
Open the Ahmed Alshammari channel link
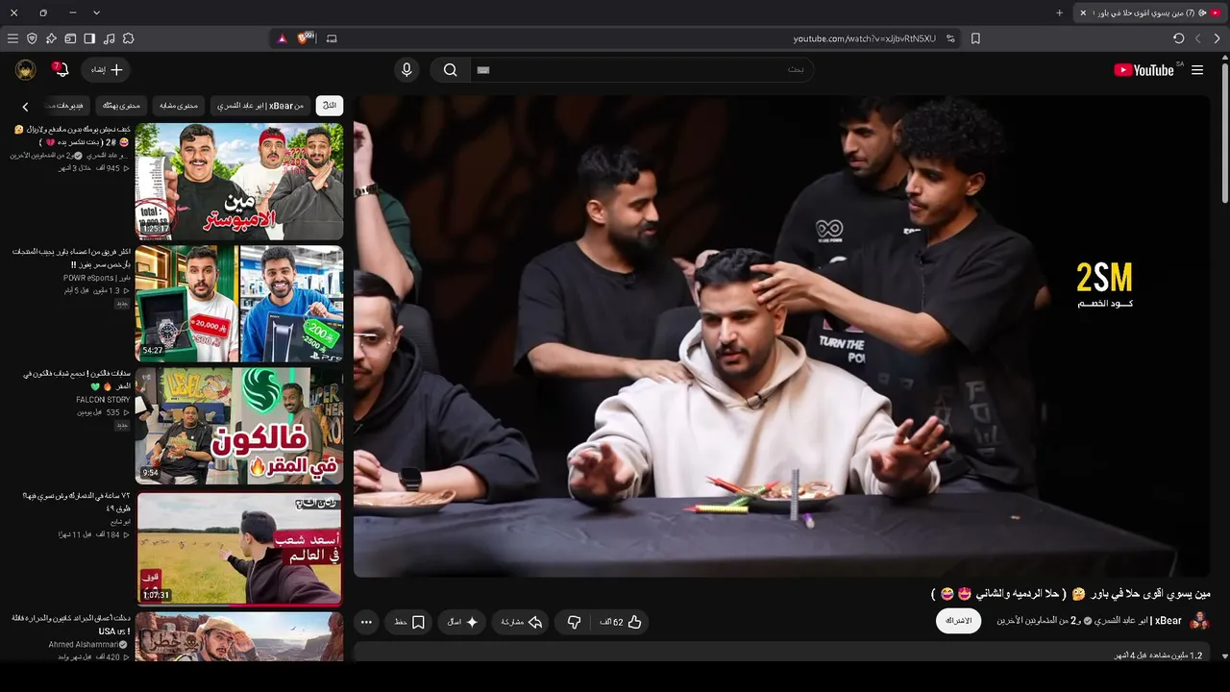click(89, 644)
